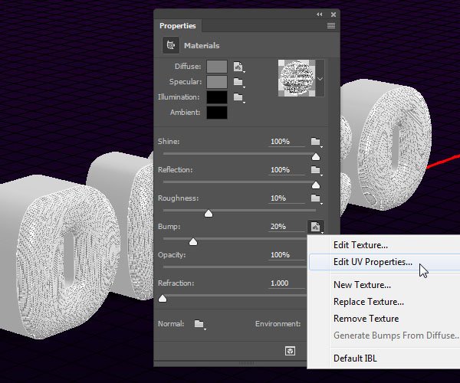
Task: Click the Diffuse color swatch
Action: point(217,67)
